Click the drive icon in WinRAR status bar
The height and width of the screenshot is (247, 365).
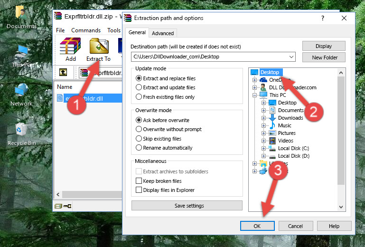(x=58, y=206)
